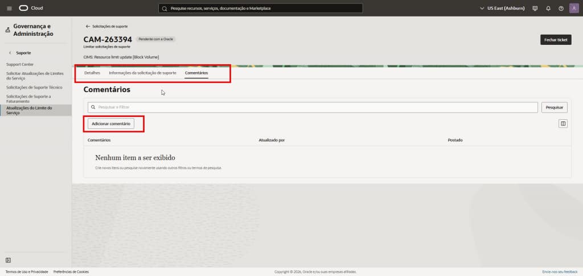Click the Suporte sidebar heading

pyautogui.click(x=23, y=53)
